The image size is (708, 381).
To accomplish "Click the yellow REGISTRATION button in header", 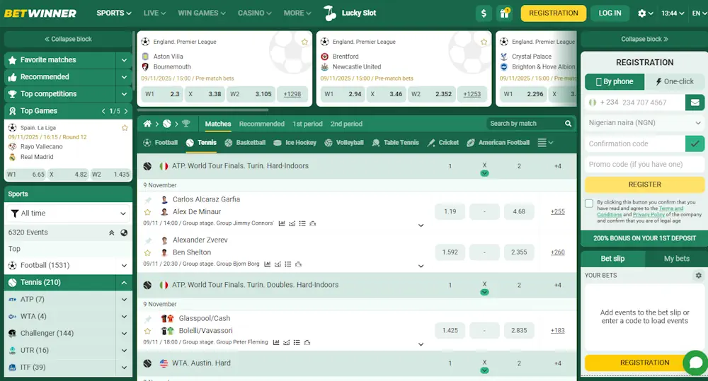I will (x=553, y=13).
